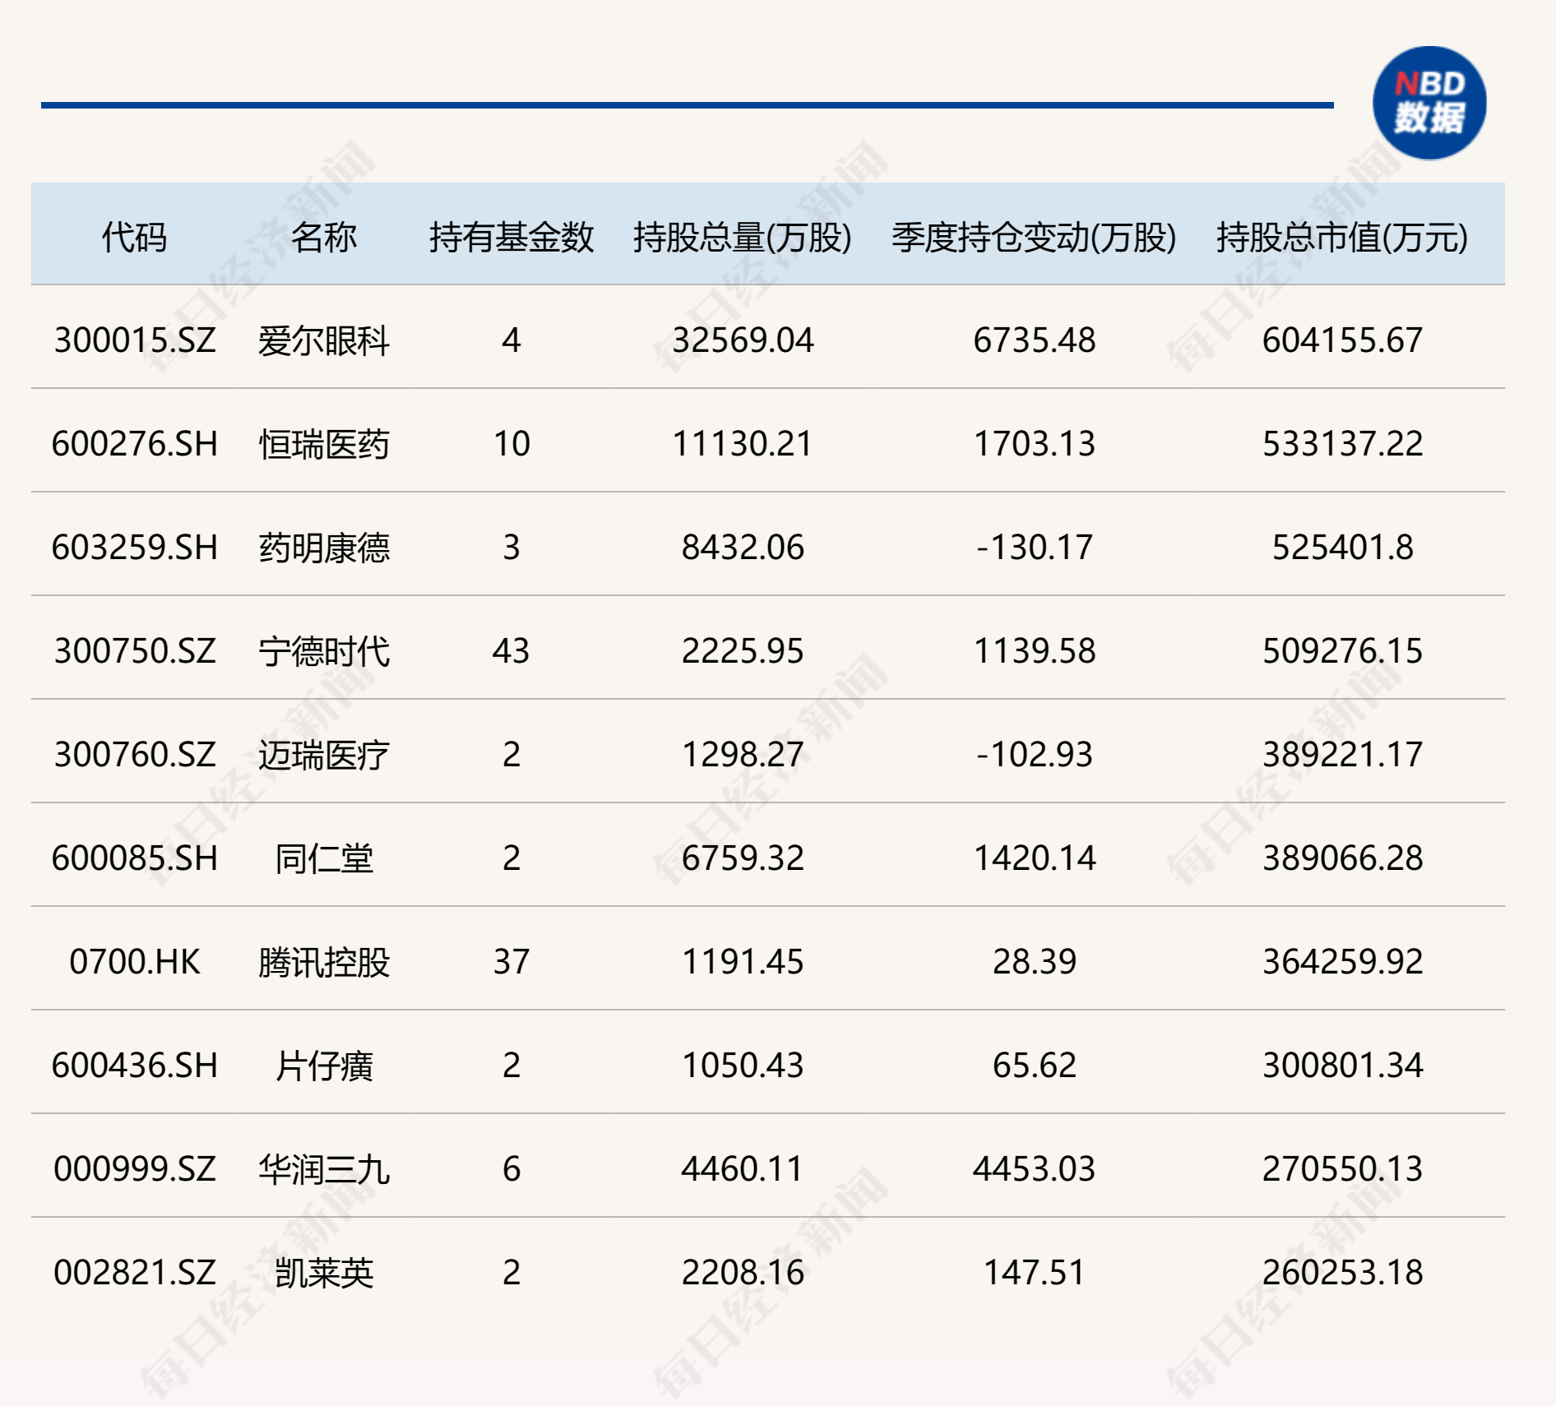
Task: Click quarterly change 28.39
Action: [1034, 962]
